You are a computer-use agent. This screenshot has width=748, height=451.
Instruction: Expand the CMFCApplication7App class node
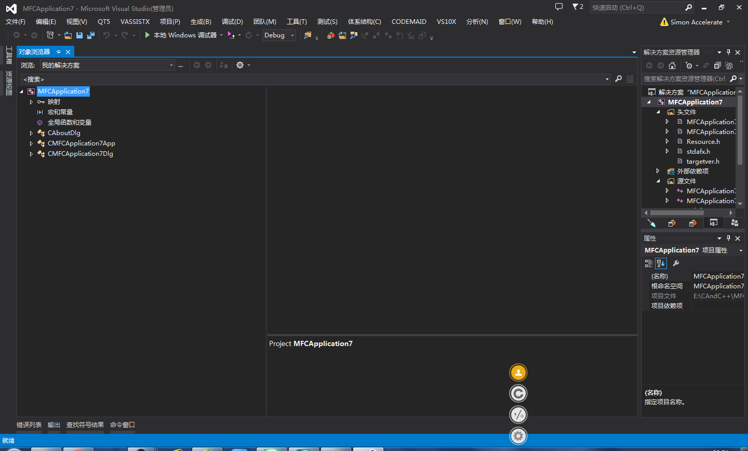[x=31, y=143]
